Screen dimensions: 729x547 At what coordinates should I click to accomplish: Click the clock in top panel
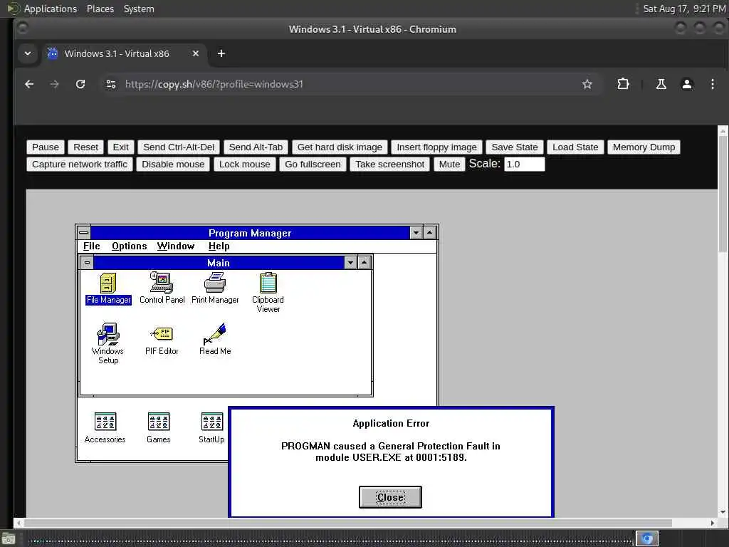pos(683,9)
